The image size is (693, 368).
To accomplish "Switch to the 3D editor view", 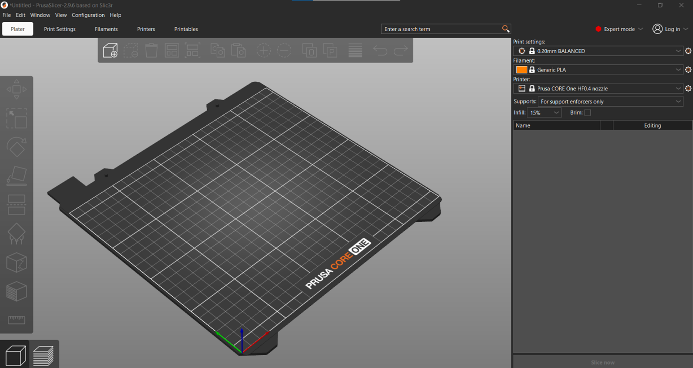I will coord(15,355).
